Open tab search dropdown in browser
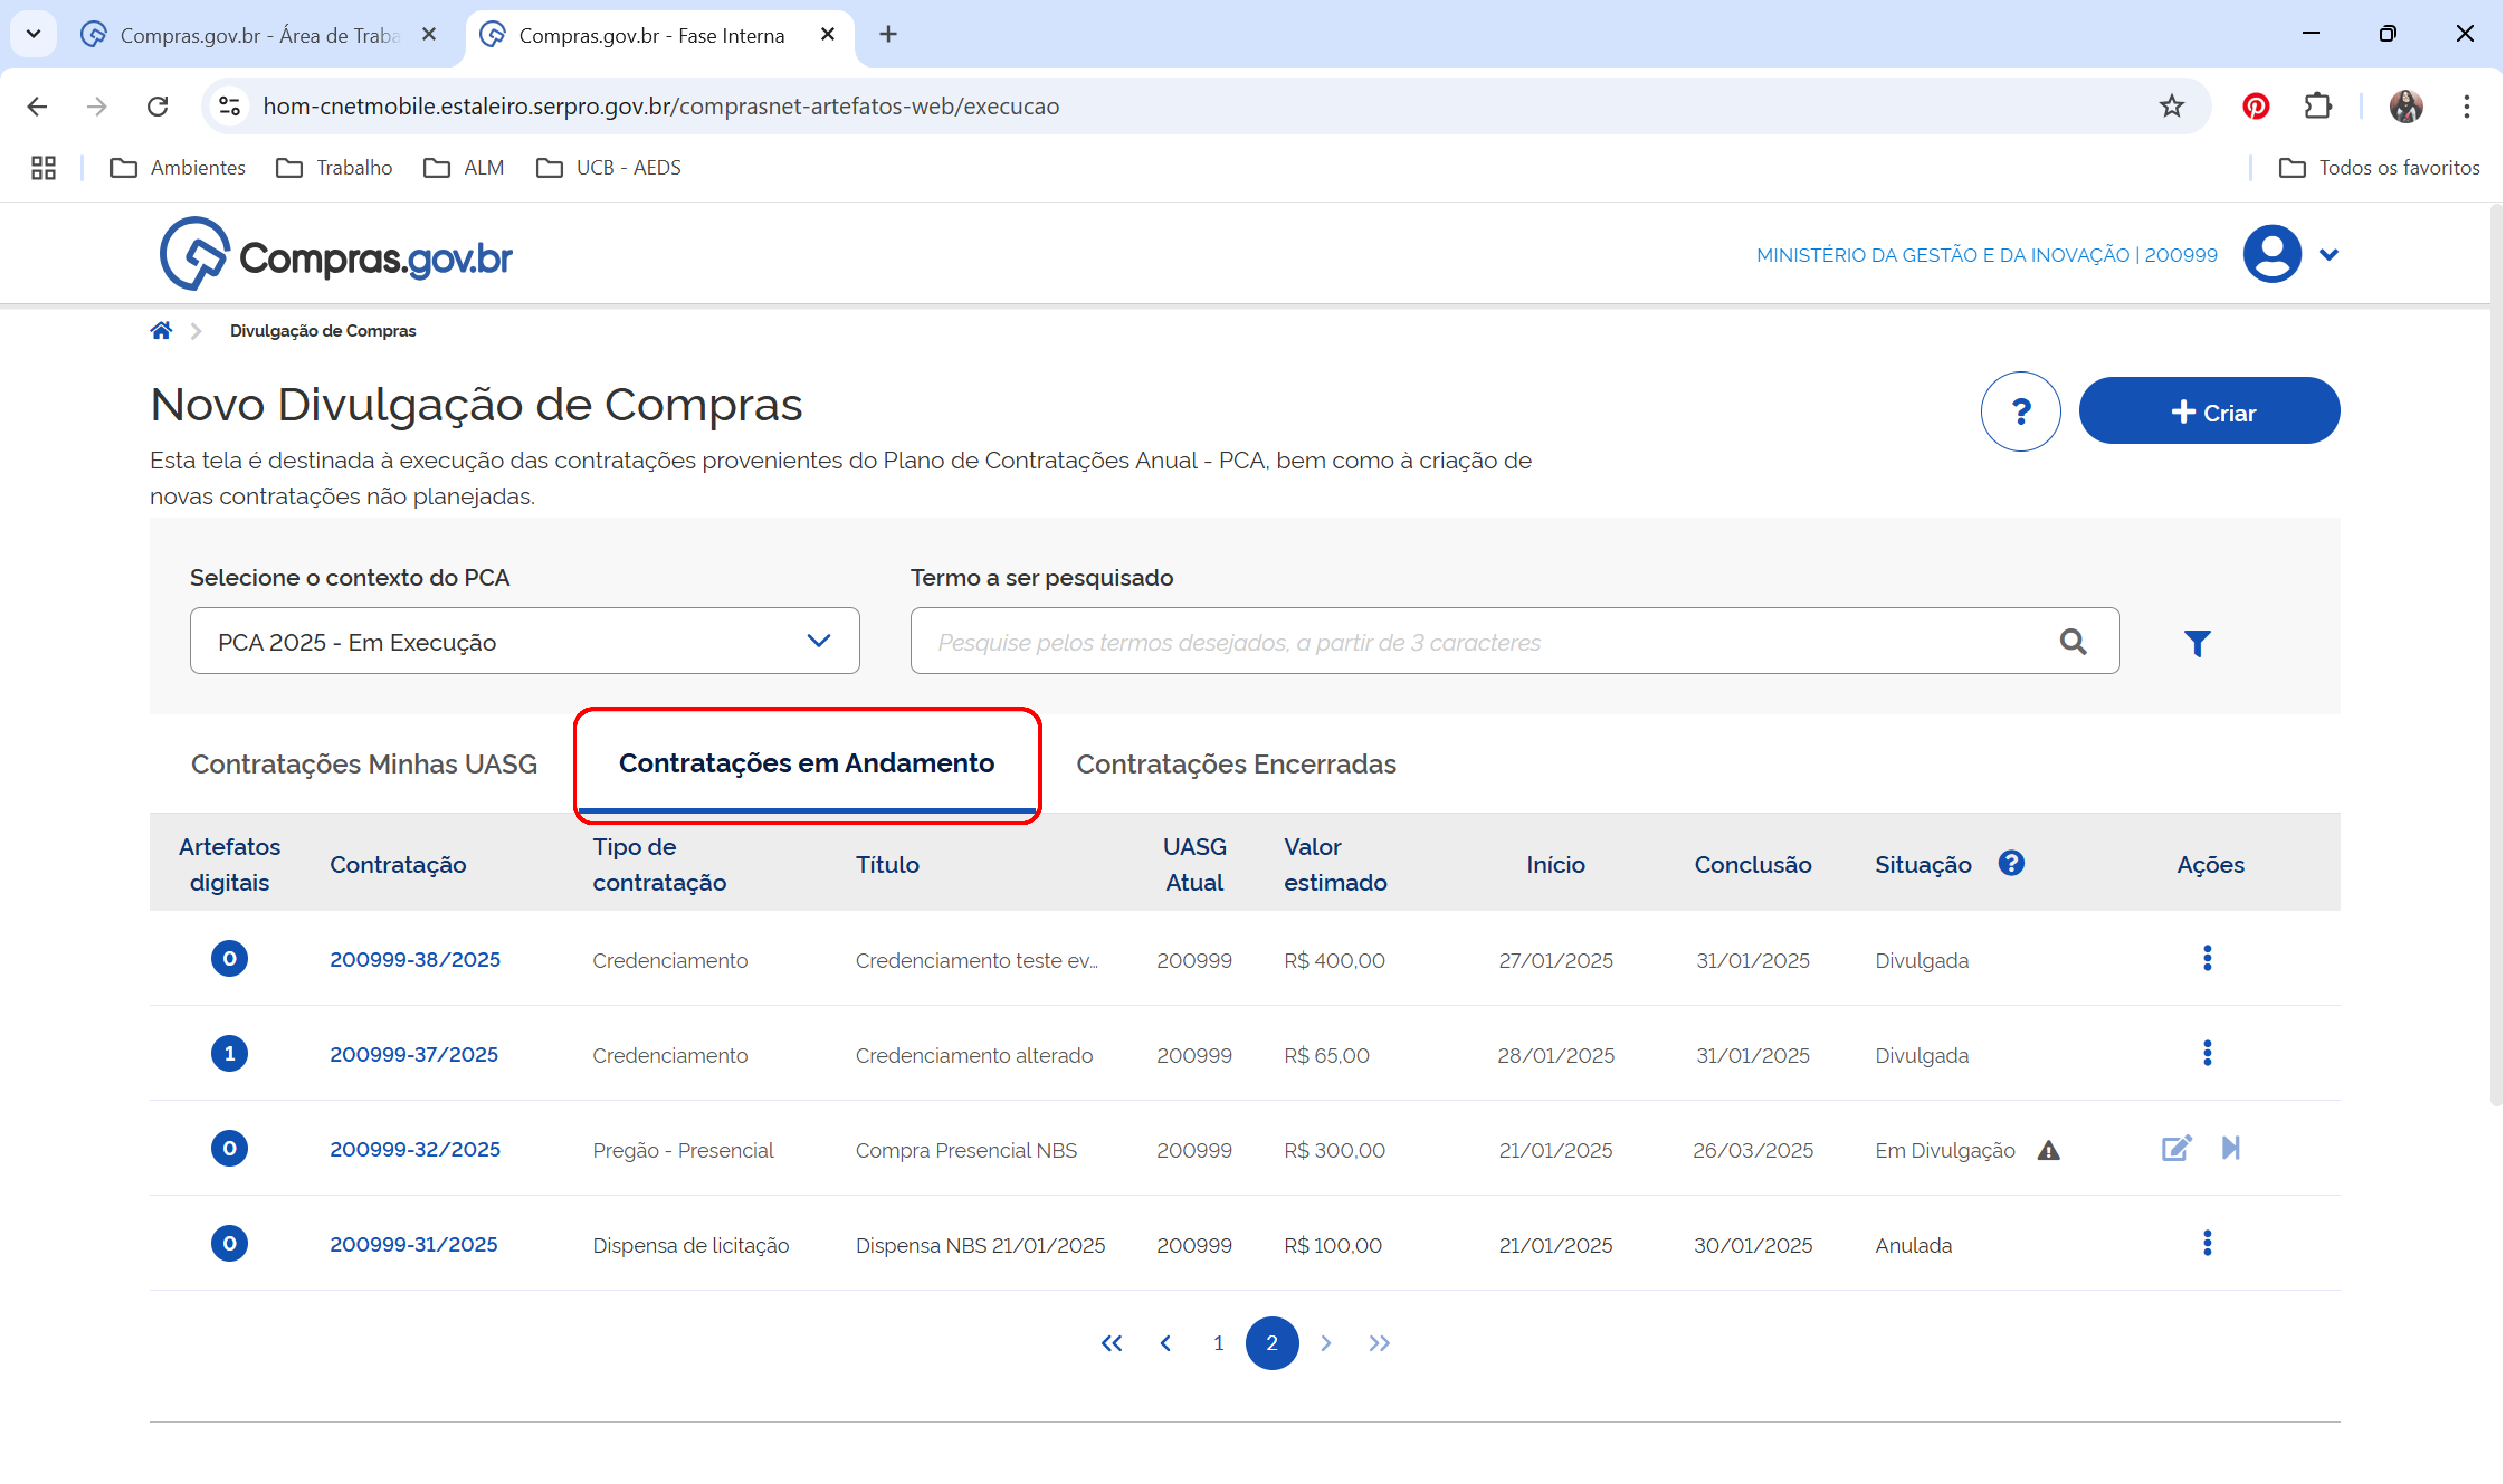The height and width of the screenshot is (1484, 2503). click(x=33, y=34)
